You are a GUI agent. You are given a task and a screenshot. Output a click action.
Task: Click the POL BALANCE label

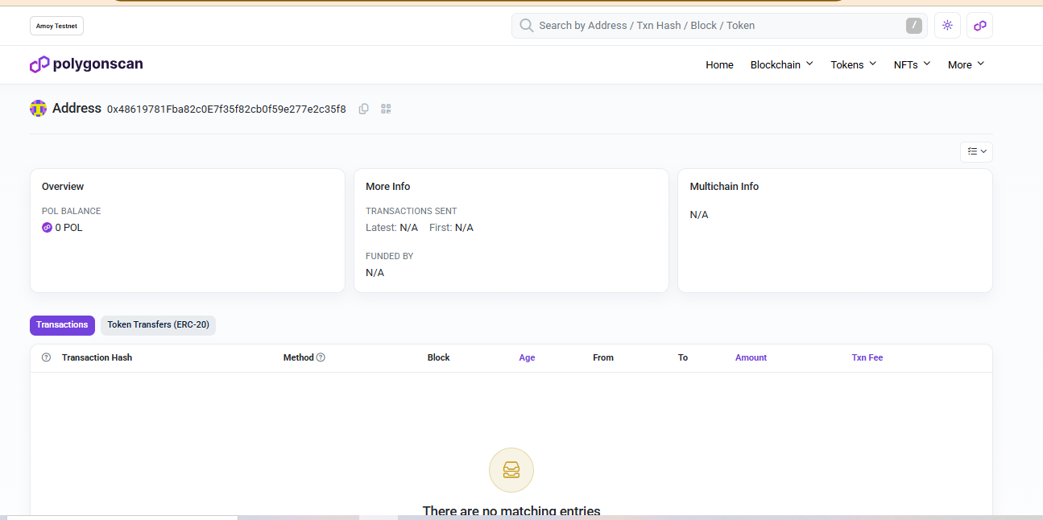point(71,211)
